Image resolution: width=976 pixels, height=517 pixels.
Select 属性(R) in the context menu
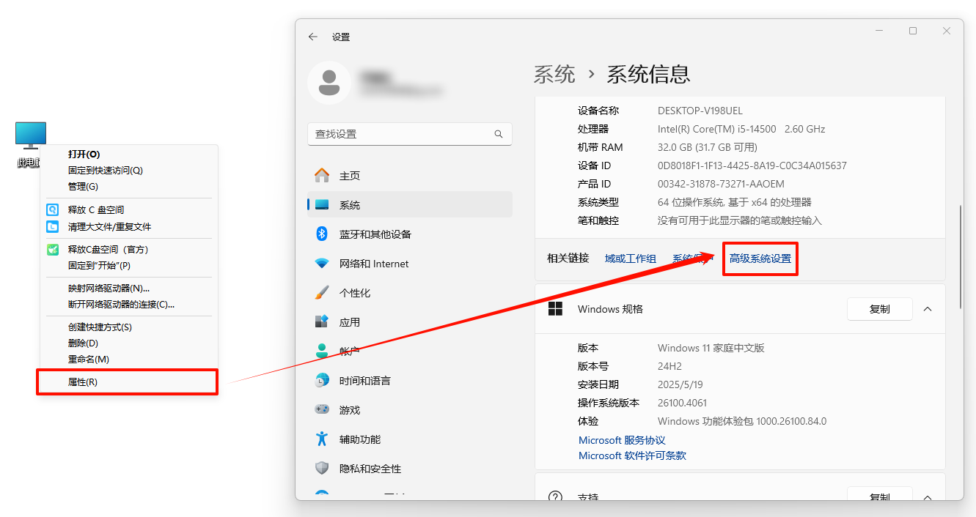pos(83,382)
